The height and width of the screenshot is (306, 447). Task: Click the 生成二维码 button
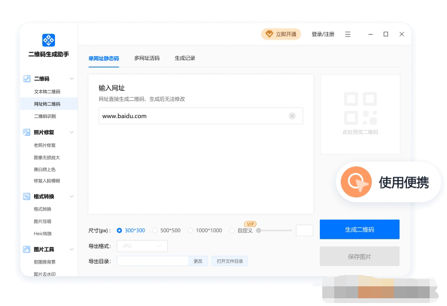(x=359, y=230)
